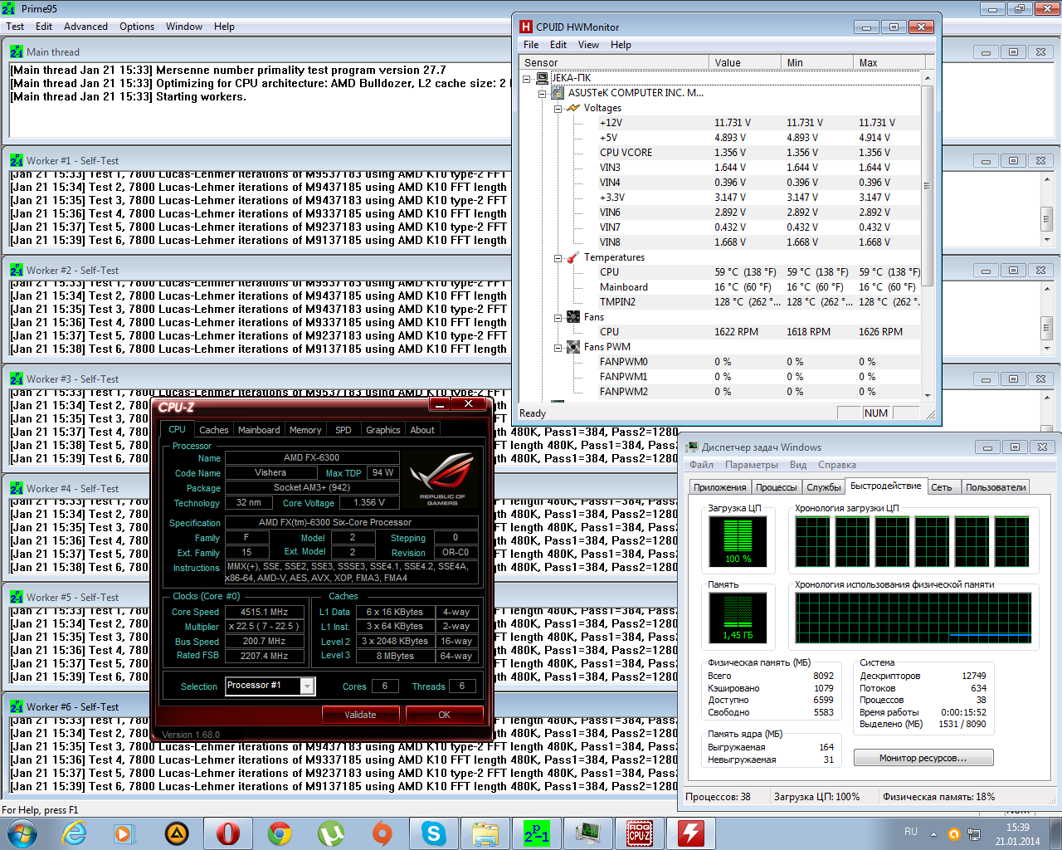Open the View menu in HWMonitor
The height and width of the screenshot is (850, 1062).
tap(588, 45)
